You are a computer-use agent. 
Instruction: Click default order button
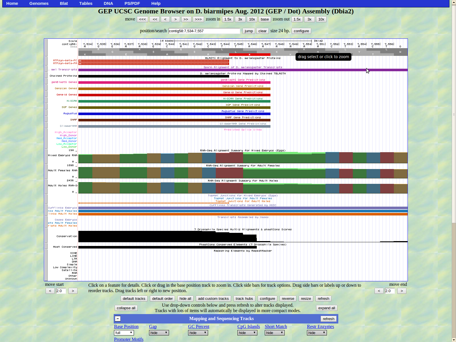click(x=162, y=299)
